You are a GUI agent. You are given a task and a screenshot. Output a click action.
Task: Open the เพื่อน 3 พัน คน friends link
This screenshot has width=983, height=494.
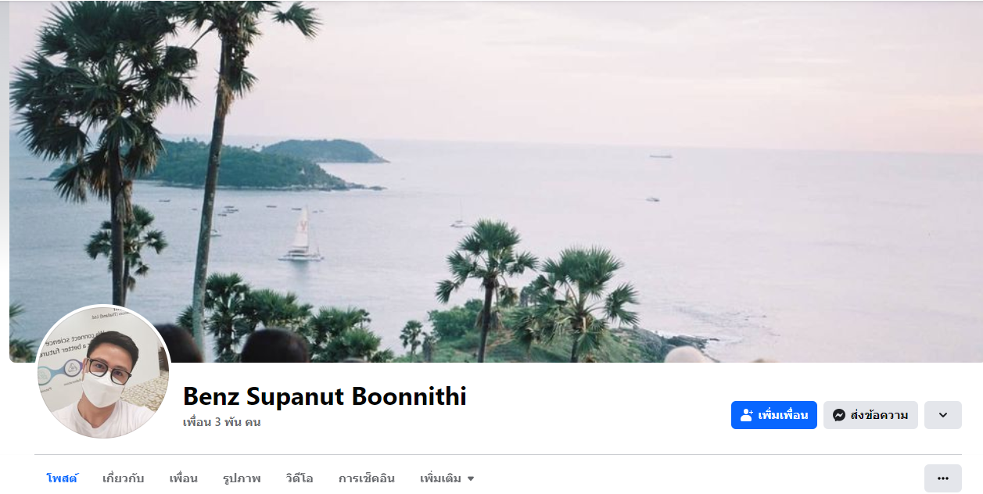click(x=222, y=422)
